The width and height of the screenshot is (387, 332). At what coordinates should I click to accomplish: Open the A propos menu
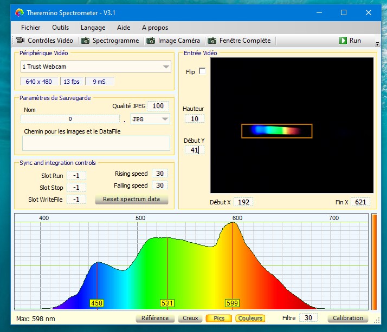click(155, 28)
